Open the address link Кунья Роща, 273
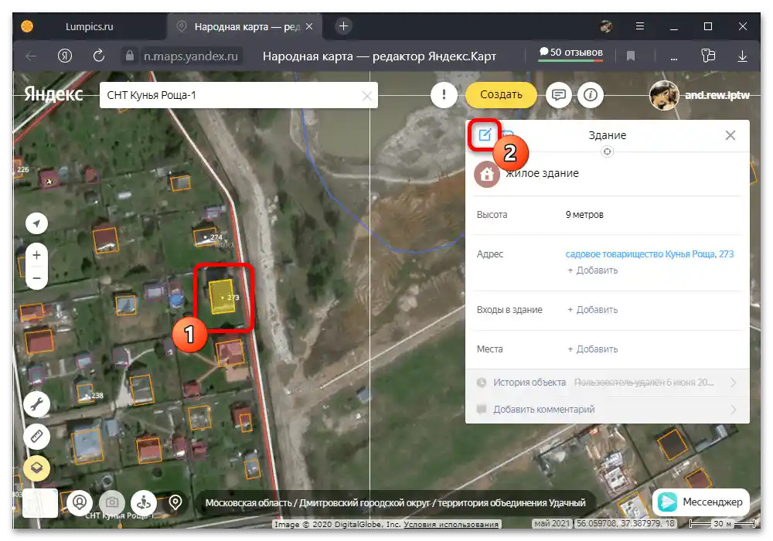Image resolution: width=773 pixels, height=541 pixels. [649, 254]
